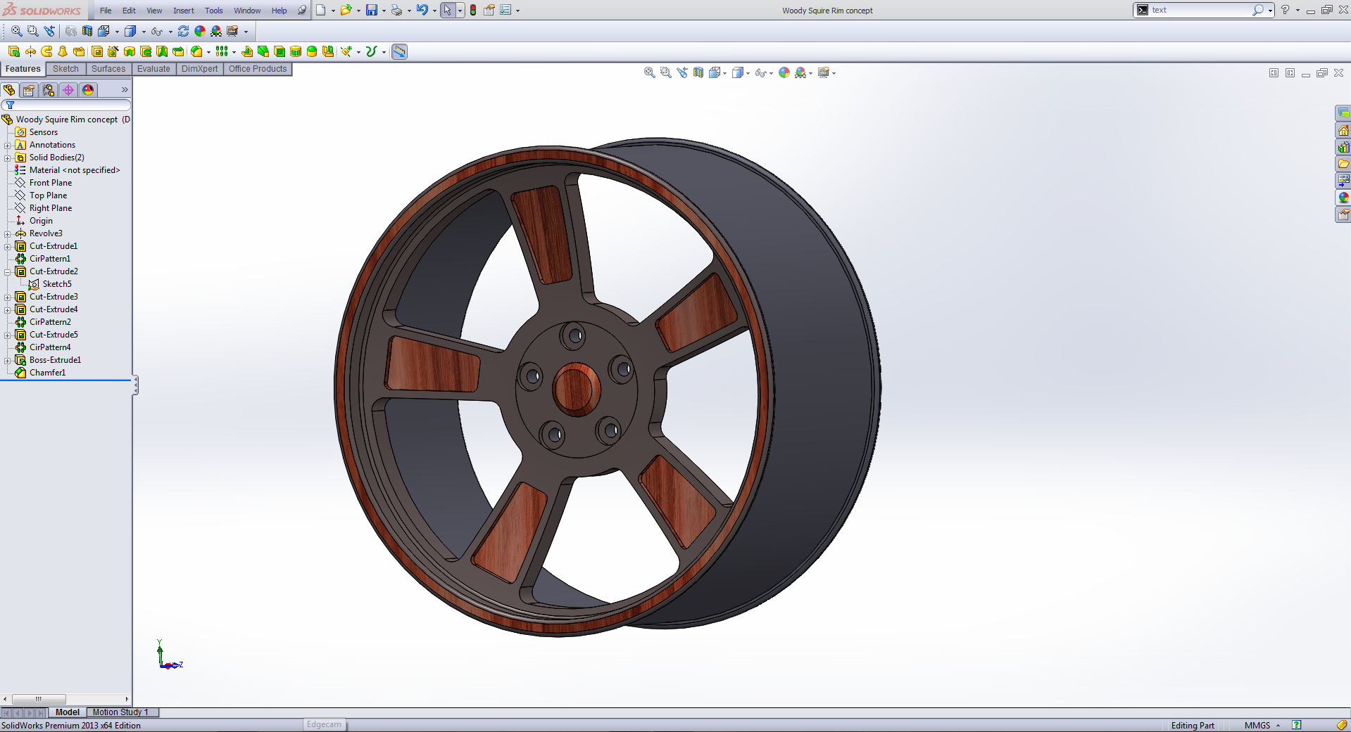Open the Office Products tab
This screenshot has width=1351, height=732.
click(x=258, y=69)
